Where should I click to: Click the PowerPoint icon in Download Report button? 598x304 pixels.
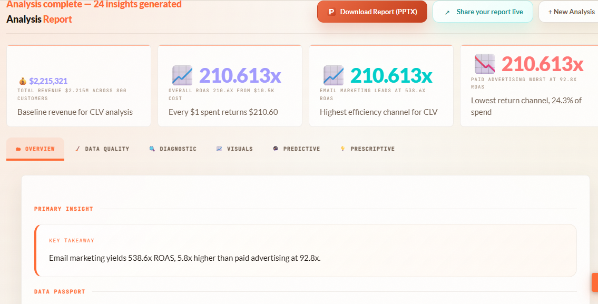[x=332, y=12]
